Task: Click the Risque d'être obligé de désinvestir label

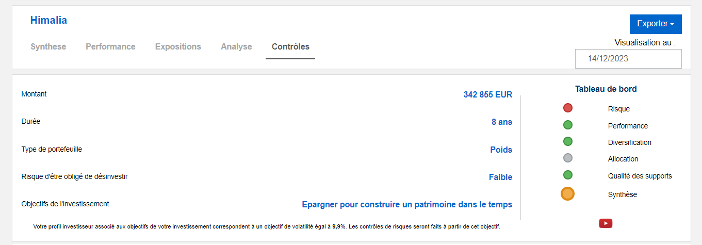Action: (74, 176)
